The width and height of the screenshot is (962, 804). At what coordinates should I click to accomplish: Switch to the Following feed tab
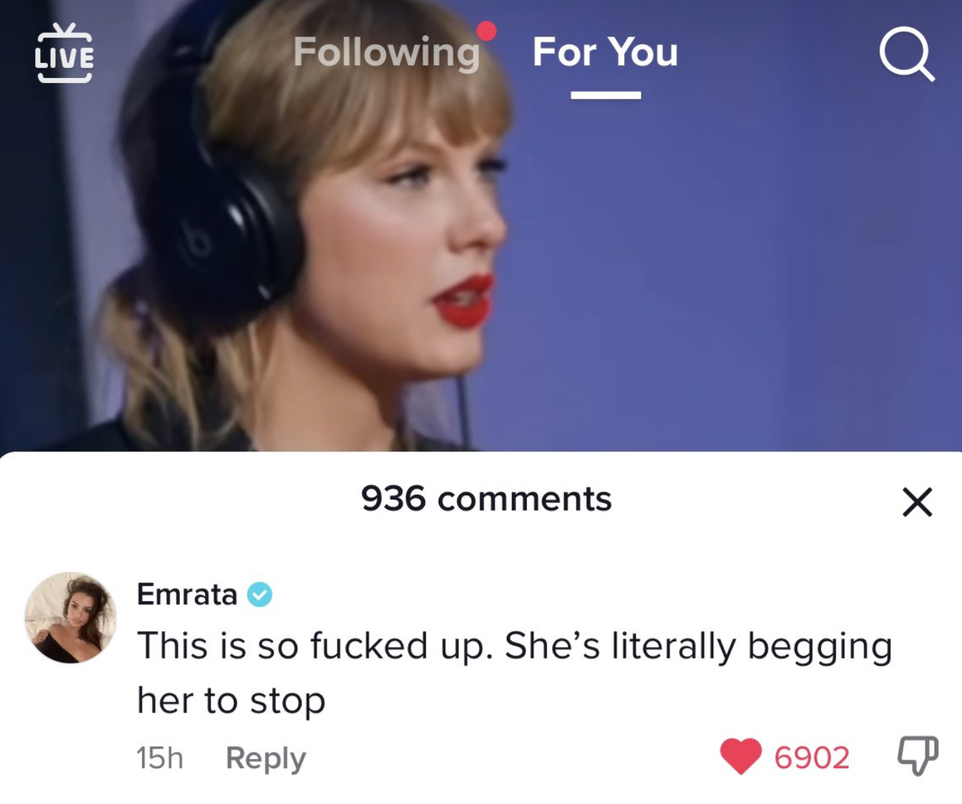[x=386, y=52]
